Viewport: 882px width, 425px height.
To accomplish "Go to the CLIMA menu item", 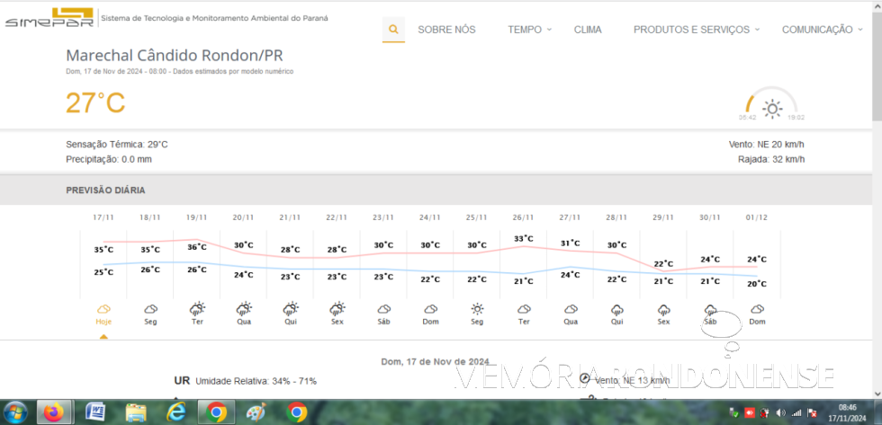I will [588, 30].
